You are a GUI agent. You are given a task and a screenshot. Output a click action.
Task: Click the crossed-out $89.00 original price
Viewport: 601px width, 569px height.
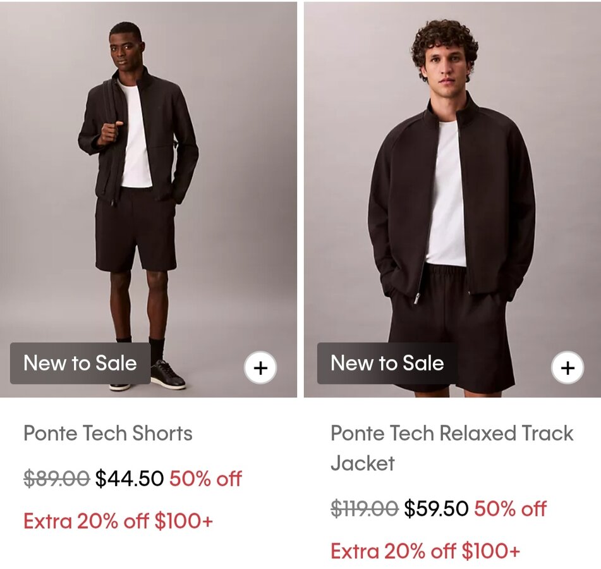56,479
